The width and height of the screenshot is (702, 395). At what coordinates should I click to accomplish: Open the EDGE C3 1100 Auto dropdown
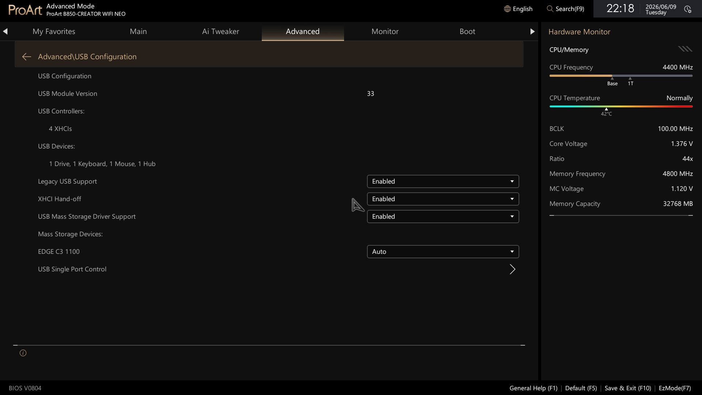(x=443, y=252)
